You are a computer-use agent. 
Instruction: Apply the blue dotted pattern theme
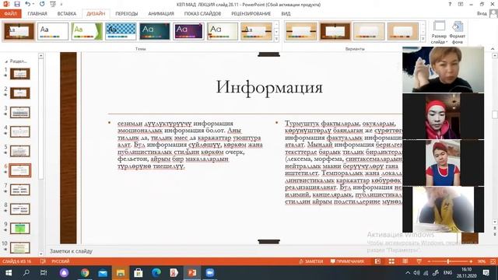tap(121, 31)
